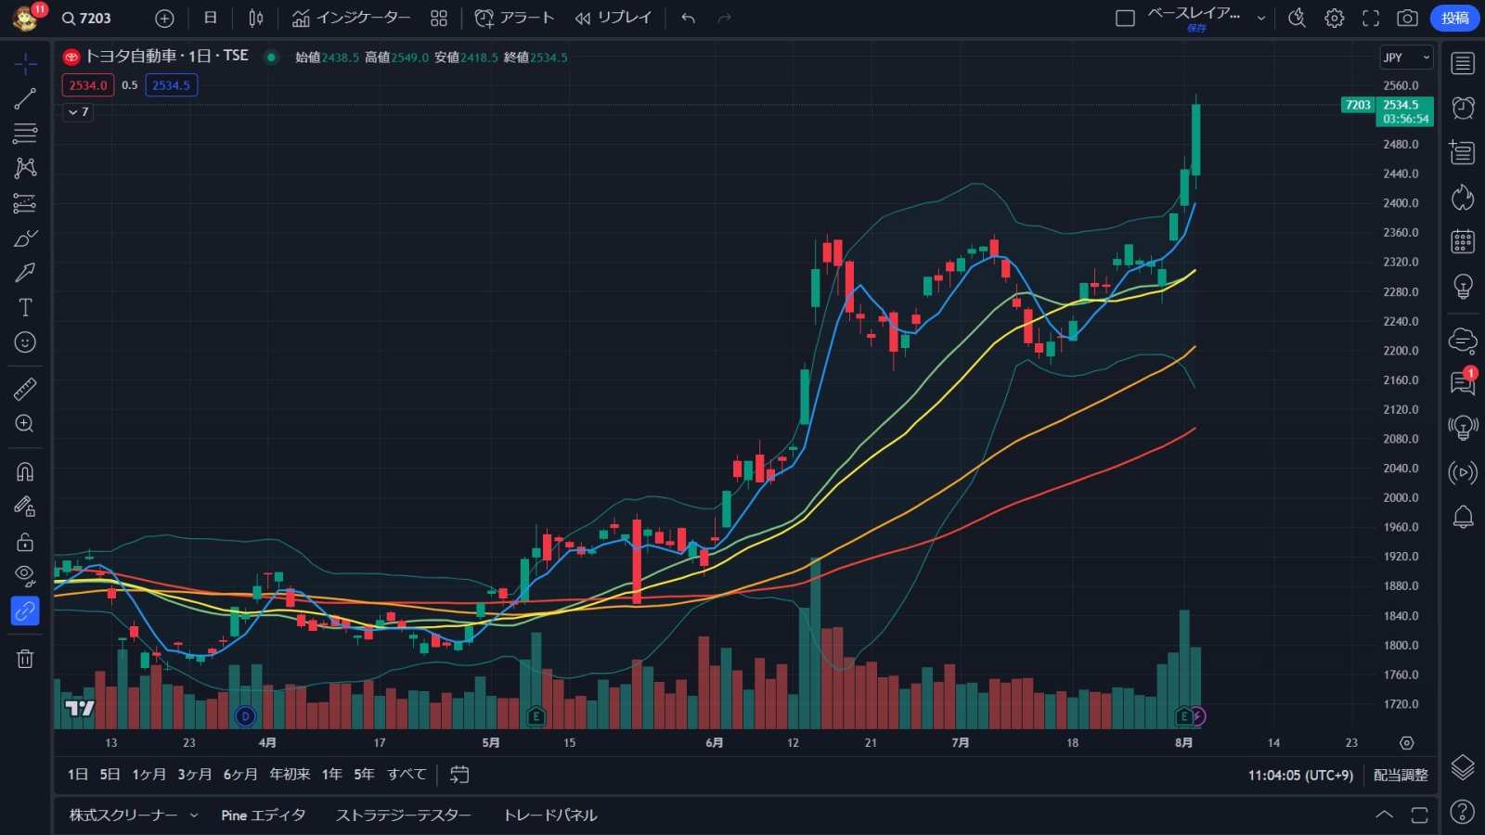Viewport: 1485px width, 835px height.
Task: Toggle stay in drawing mode
Action: click(x=25, y=507)
